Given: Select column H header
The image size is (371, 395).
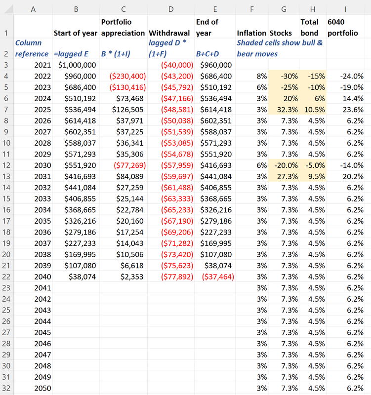Looking at the screenshot, I should tap(313, 9).
